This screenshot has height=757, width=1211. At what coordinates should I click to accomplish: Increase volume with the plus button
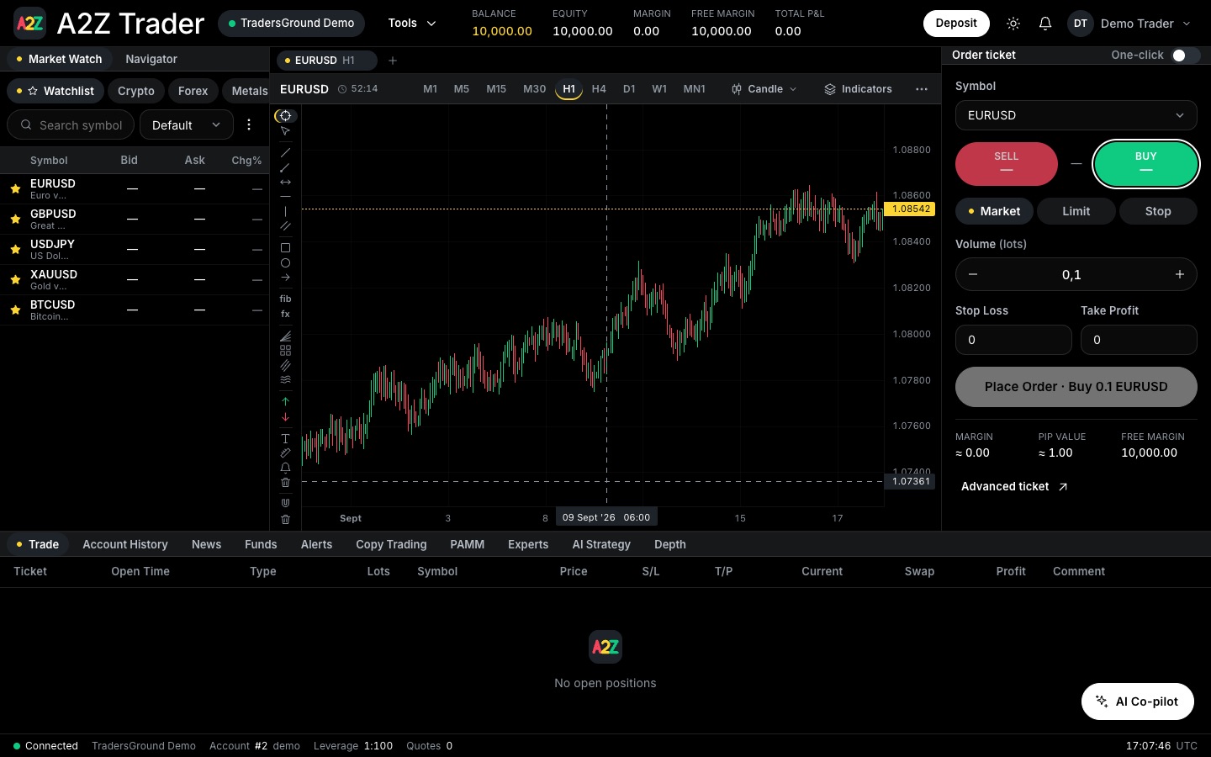(1180, 274)
